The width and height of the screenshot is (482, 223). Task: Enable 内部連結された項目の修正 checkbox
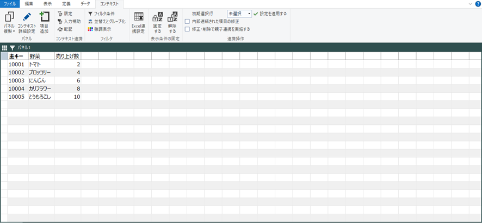tap(188, 21)
